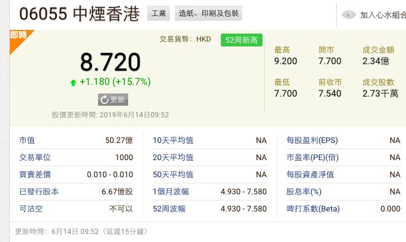Click the NA value for 10天平均值

[261, 141]
